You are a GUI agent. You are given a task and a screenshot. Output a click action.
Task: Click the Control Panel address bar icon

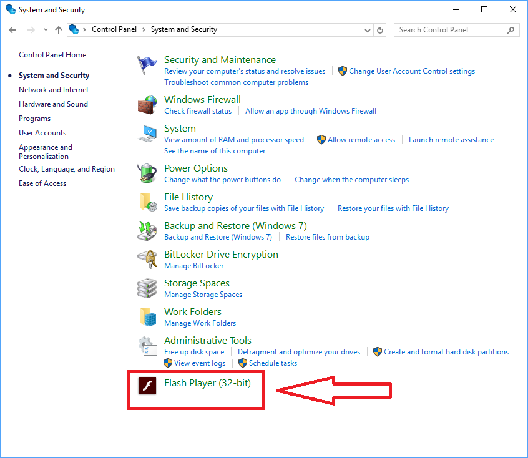click(74, 29)
